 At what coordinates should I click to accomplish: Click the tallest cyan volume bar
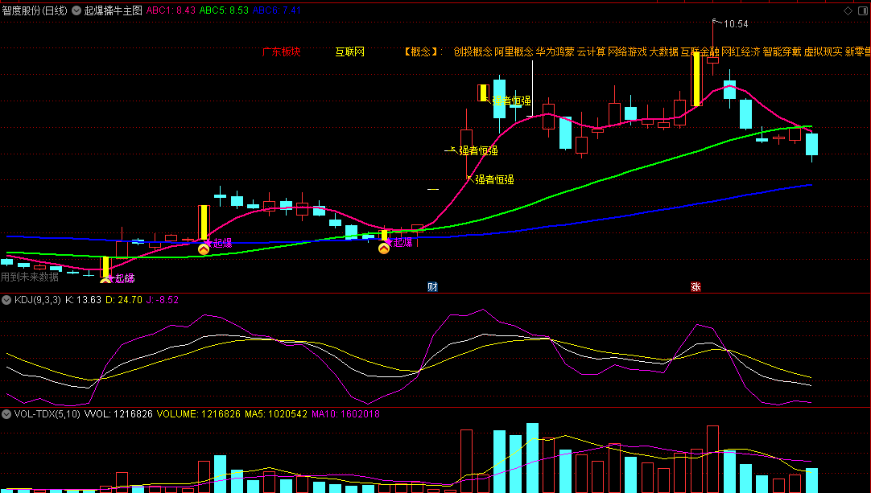532,458
